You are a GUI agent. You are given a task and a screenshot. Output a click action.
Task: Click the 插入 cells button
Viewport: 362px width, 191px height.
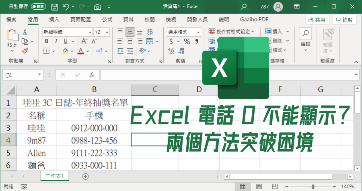pyautogui.click(x=274, y=31)
